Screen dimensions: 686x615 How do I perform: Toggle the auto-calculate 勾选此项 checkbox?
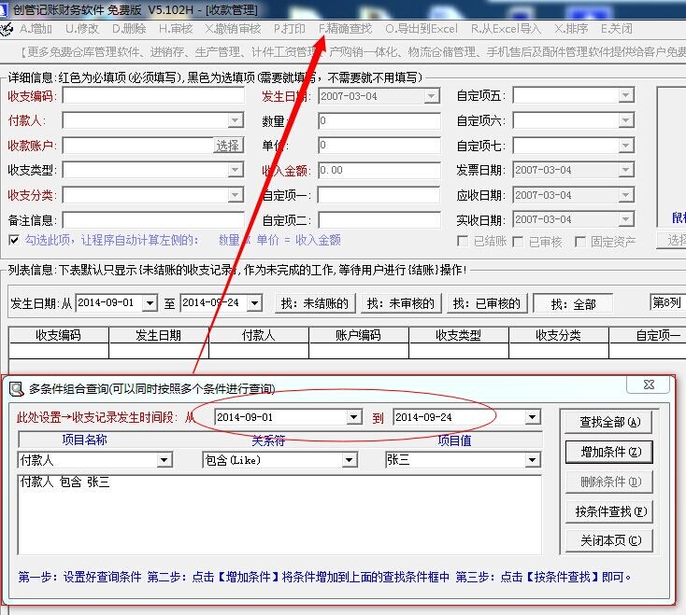coord(14,240)
